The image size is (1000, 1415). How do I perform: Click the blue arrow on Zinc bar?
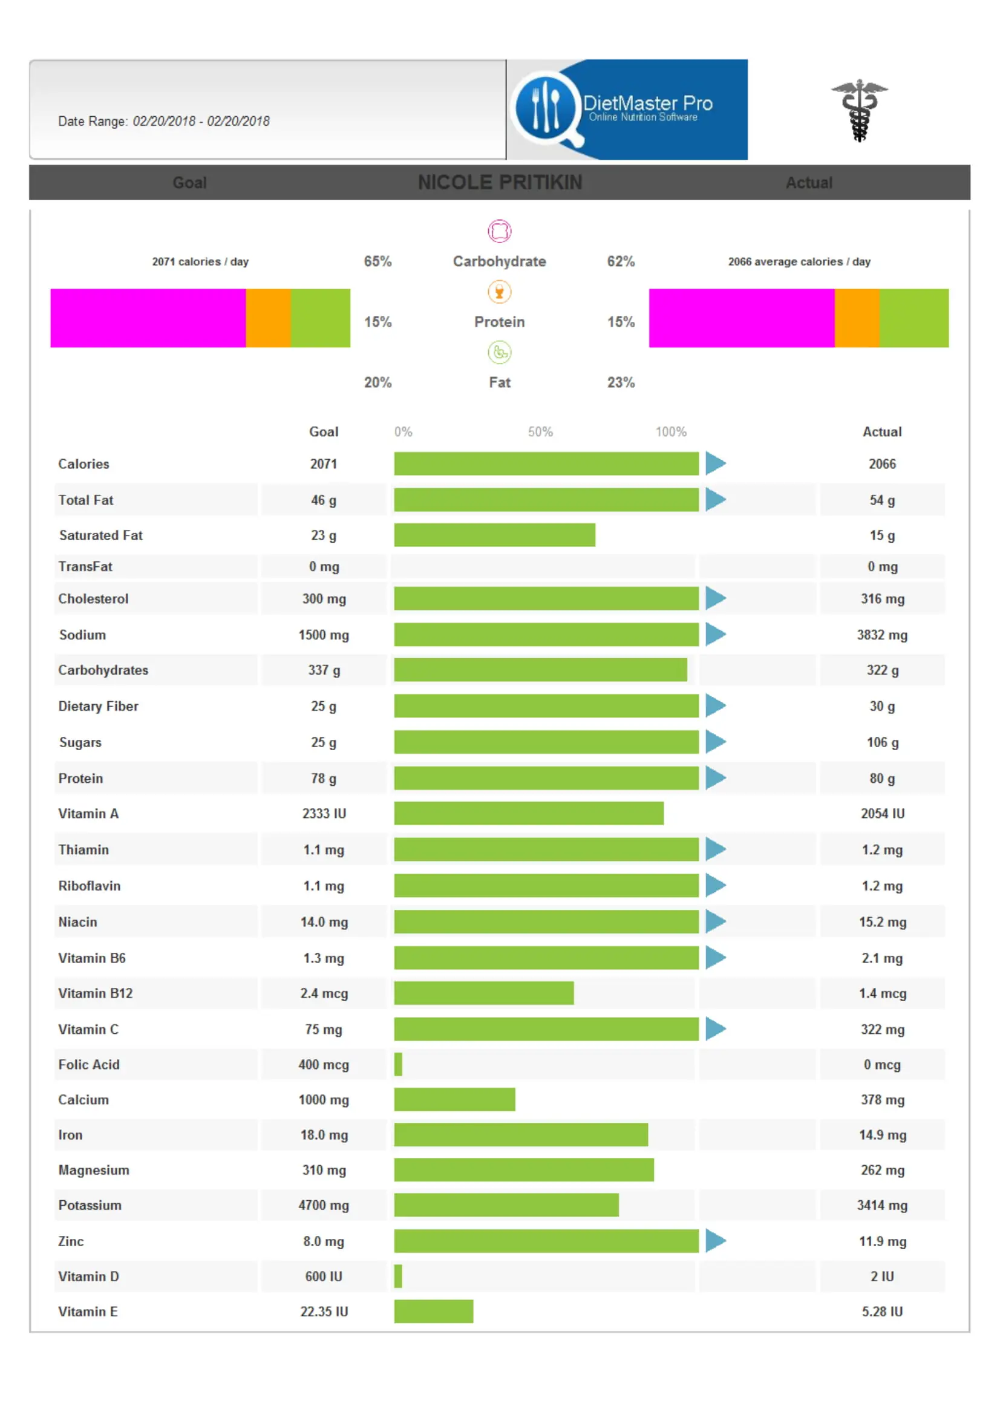click(x=714, y=1241)
